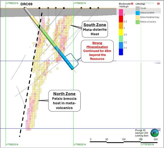
Task: Click the dark blue lowest grade band
Action: (121, 52)
